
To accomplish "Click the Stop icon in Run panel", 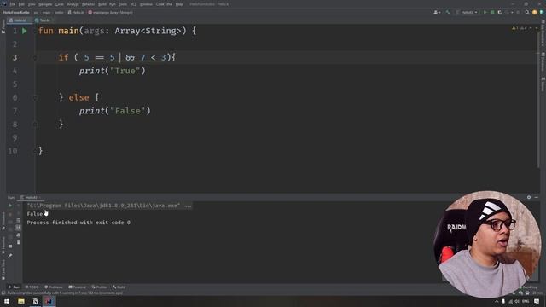I will tap(10, 213).
